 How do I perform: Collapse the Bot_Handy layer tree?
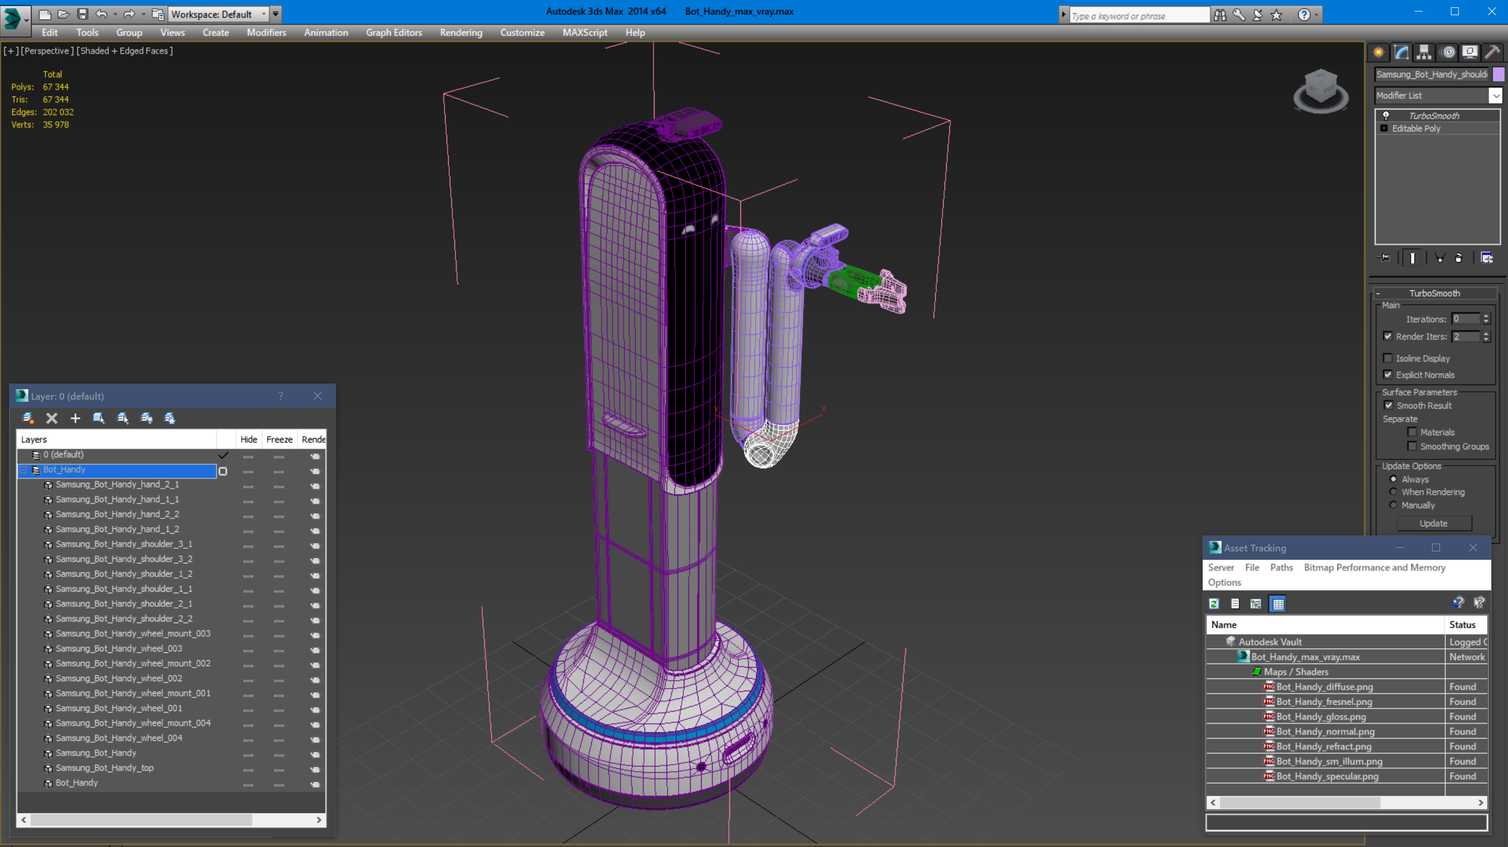coord(24,470)
